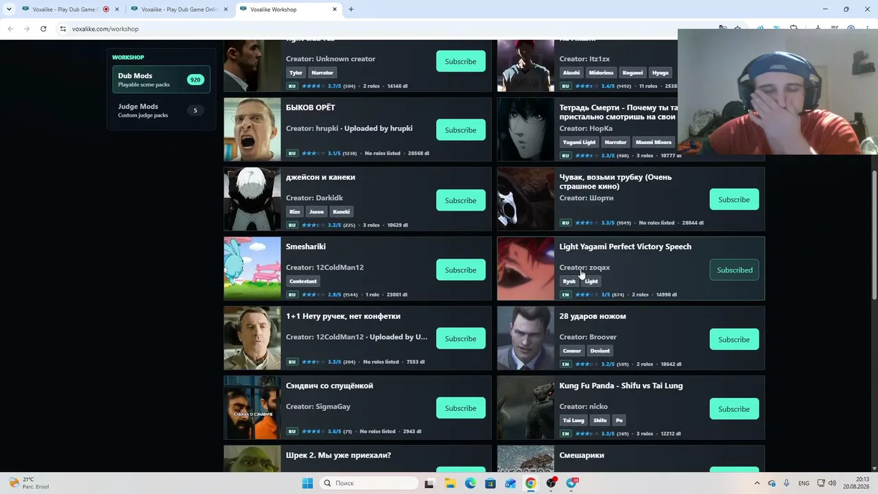
Task: Unsubscribe from Light Yagami Perfect Victory Speech
Action: coord(735,270)
